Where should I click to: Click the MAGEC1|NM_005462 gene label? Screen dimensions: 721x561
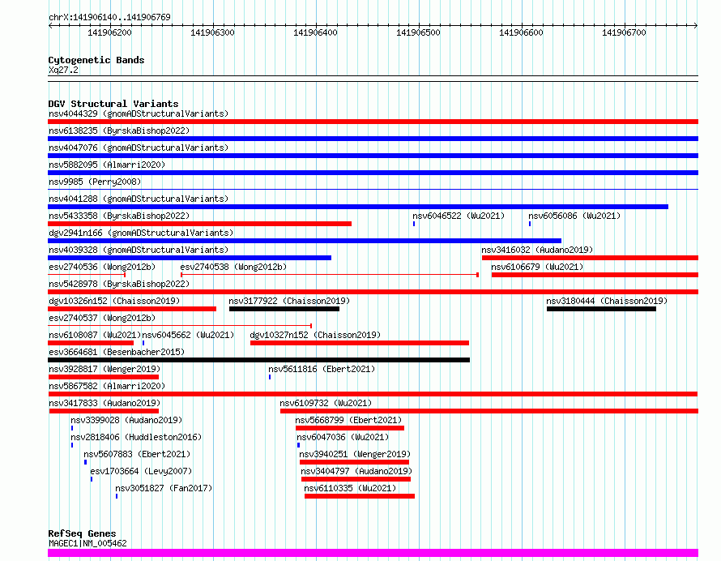tap(87, 543)
